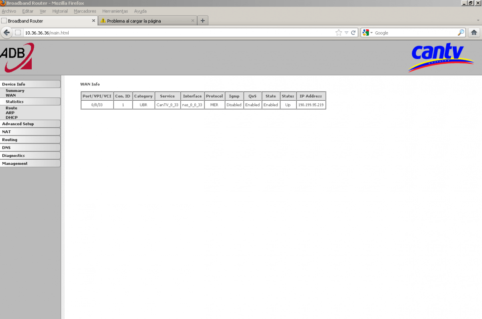Open the Historial menu

[x=60, y=11]
